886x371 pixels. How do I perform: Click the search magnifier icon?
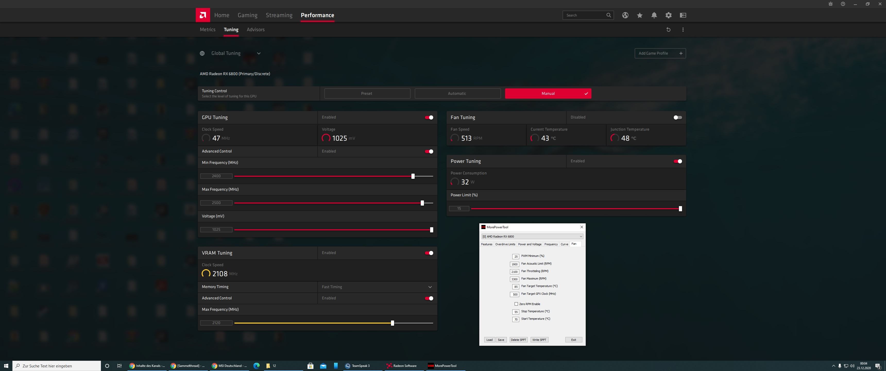[x=608, y=15]
